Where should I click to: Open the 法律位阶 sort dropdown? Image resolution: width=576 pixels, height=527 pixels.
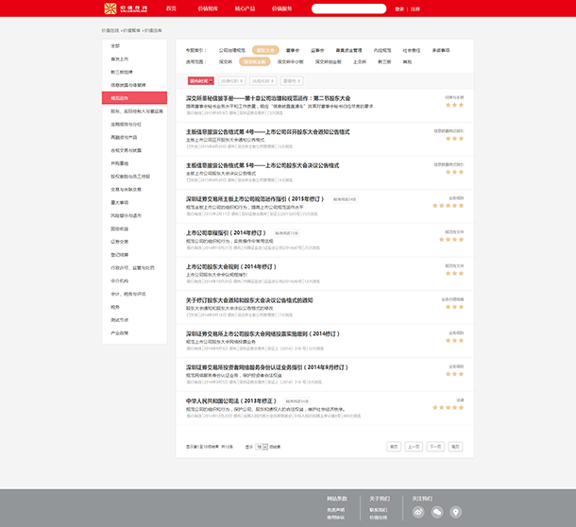[x=231, y=81]
